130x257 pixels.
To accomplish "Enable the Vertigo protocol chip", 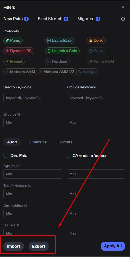I will coord(87,72).
